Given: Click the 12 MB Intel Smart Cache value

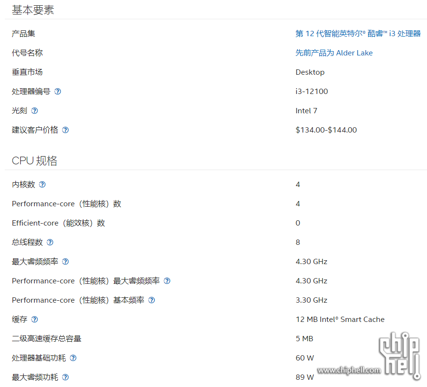Looking at the screenshot, I should tap(340, 320).
